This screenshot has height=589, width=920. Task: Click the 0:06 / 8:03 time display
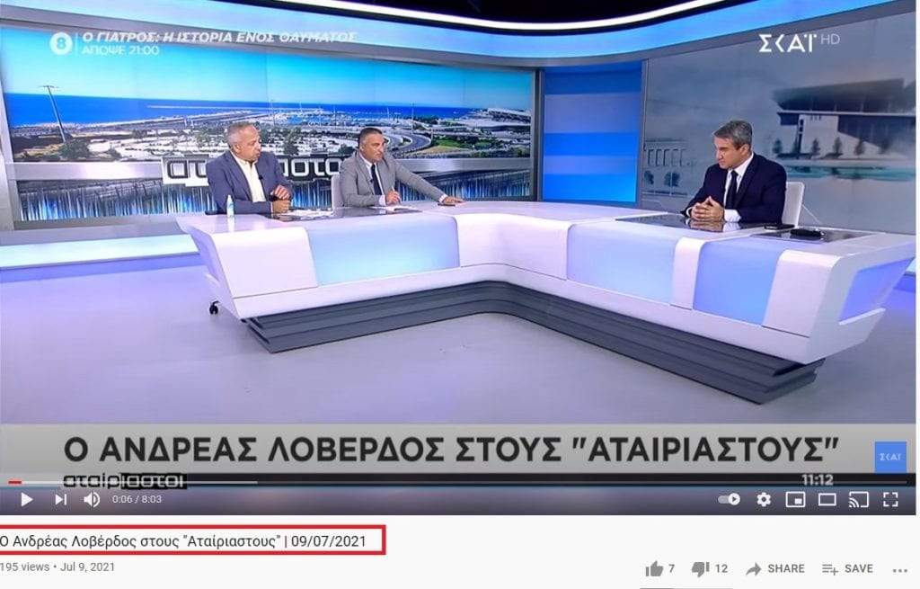click(137, 499)
